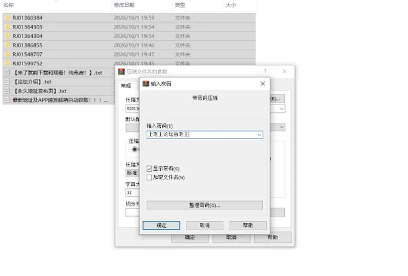Click the 类型 column header
This screenshot has width=408, height=276.
[180, 5]
